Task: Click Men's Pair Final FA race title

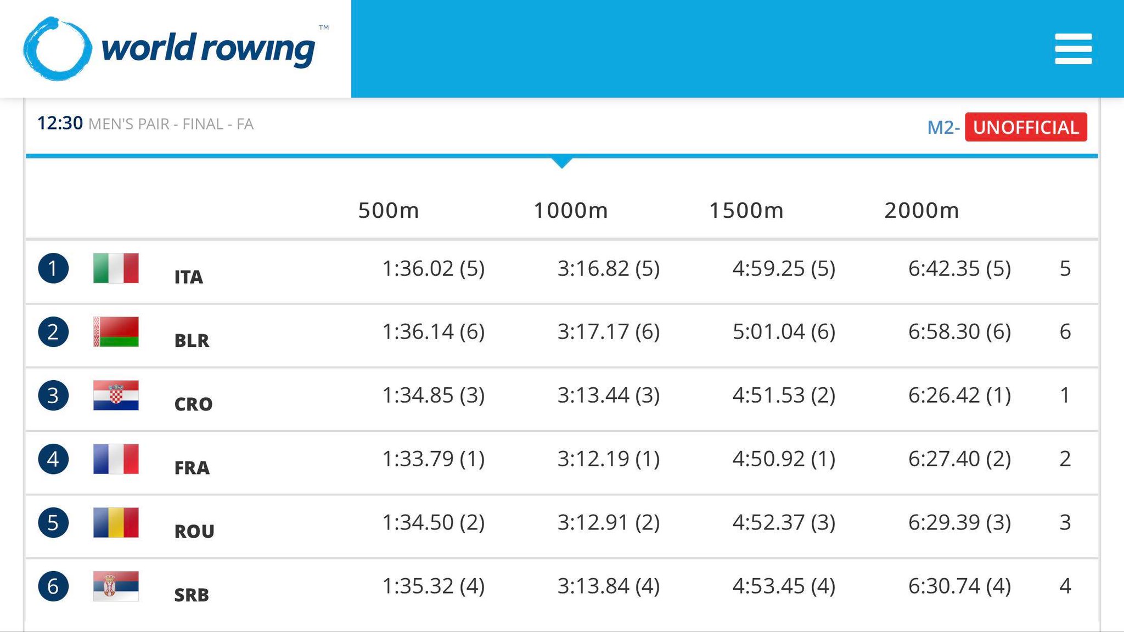Action: pyautogui.click(x=171, y=125)
